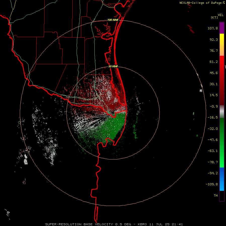The width and height of the screenshot is (226, 226).
Task: Click the 14.5 legend value
Action: (x=214, y=95)
